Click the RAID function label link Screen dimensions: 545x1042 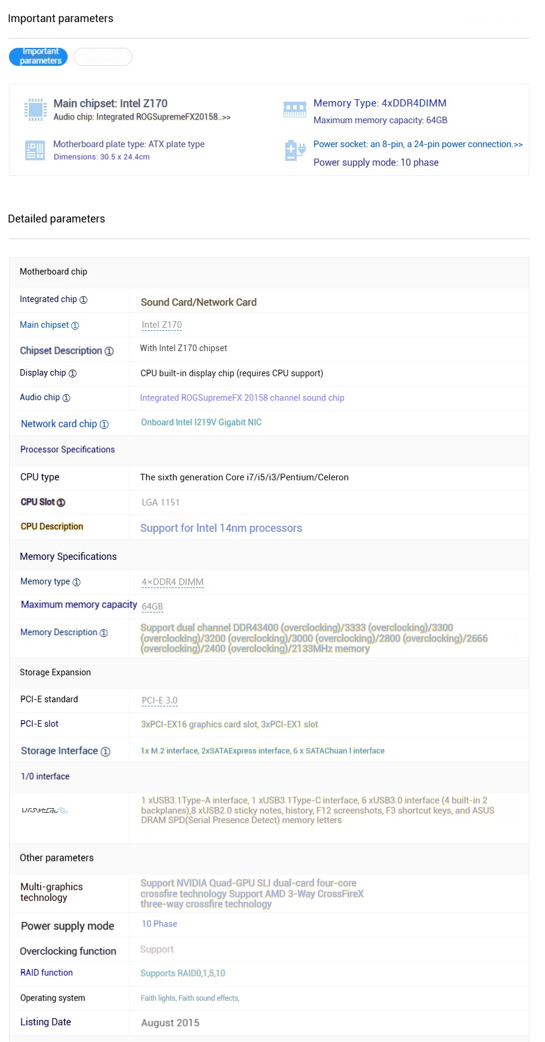click(x=47, y=973)
